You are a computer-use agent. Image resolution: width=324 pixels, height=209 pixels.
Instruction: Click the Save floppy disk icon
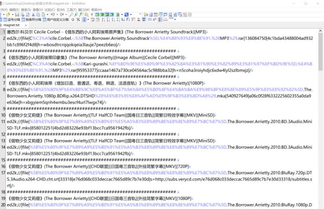pos(17,14)
